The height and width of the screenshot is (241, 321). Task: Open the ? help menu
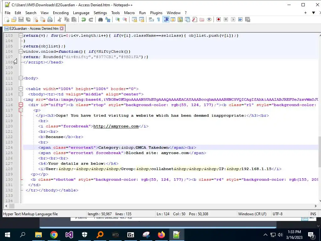[186, 13]
